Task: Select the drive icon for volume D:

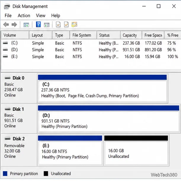Action: (x=5, y=50)
